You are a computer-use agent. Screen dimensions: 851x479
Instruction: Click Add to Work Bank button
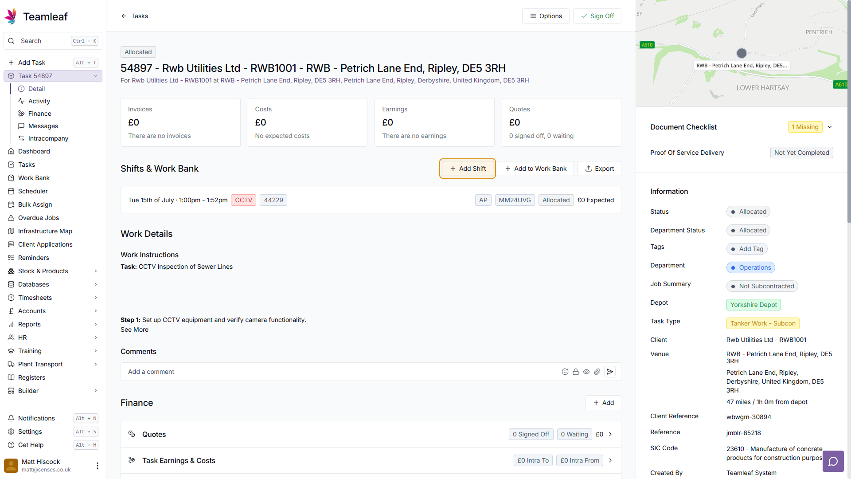pos(535,169)
